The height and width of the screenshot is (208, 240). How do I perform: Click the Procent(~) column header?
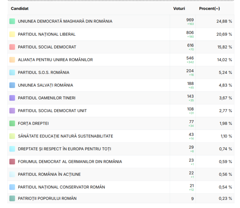click(x=209, y=8)
